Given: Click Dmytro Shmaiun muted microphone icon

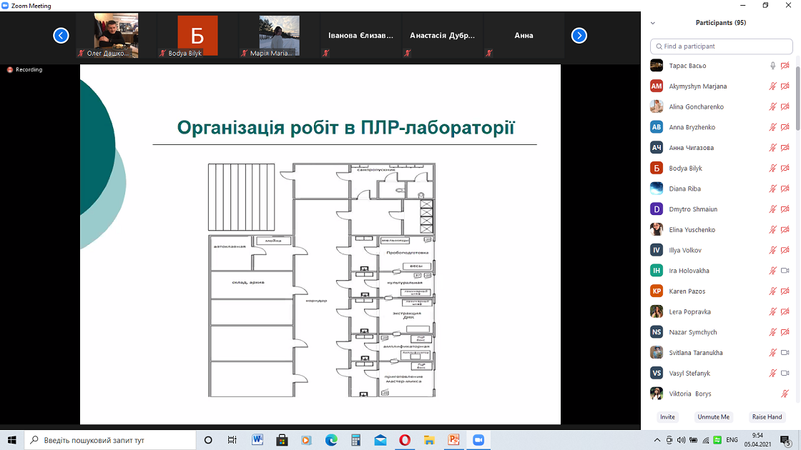Looking at the screenshot, I should 773,209.
